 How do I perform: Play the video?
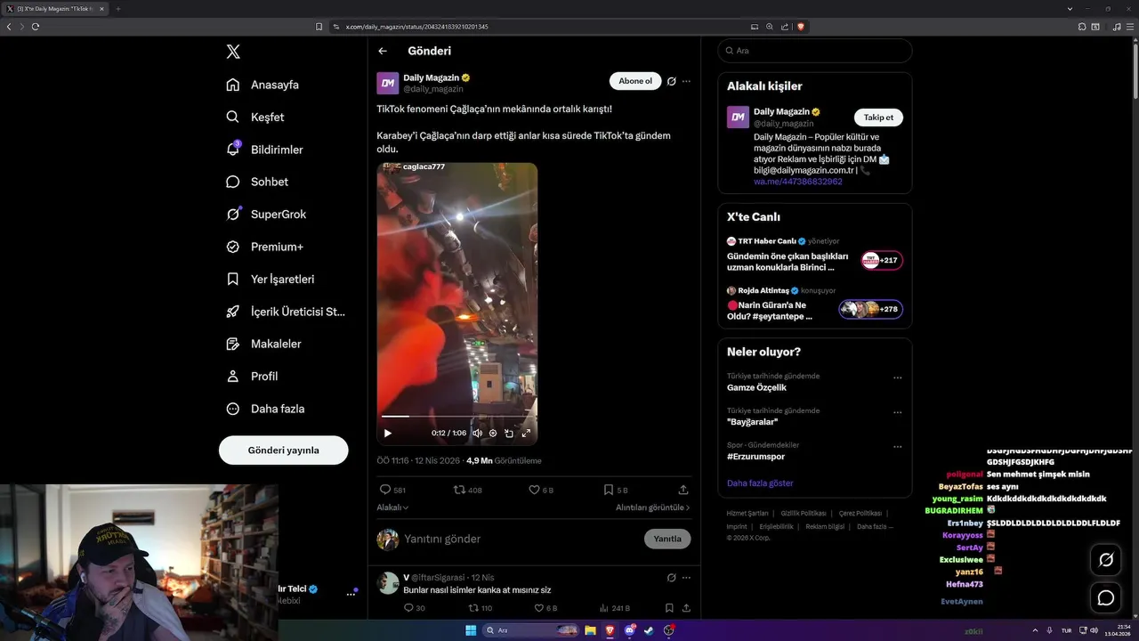[x=387, y=434]
